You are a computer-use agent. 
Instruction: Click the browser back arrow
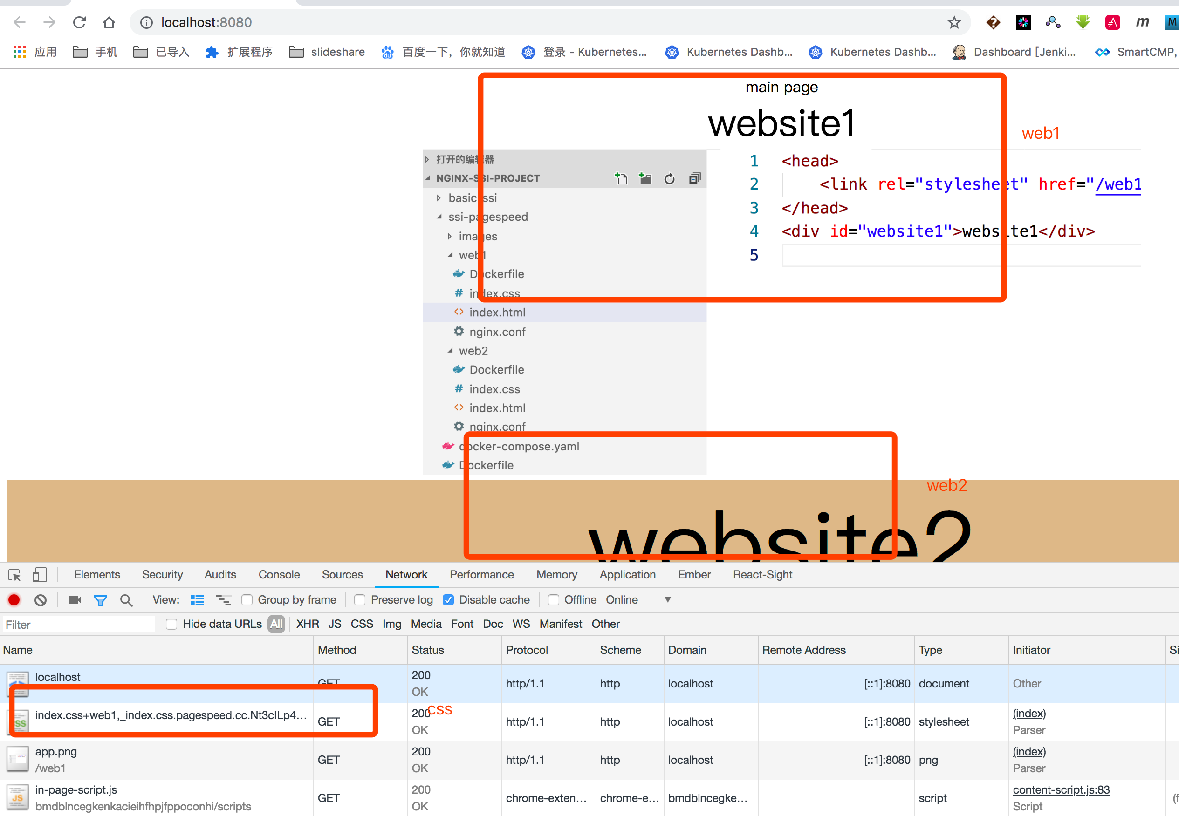pyautogui.click(x=19, y=22)
